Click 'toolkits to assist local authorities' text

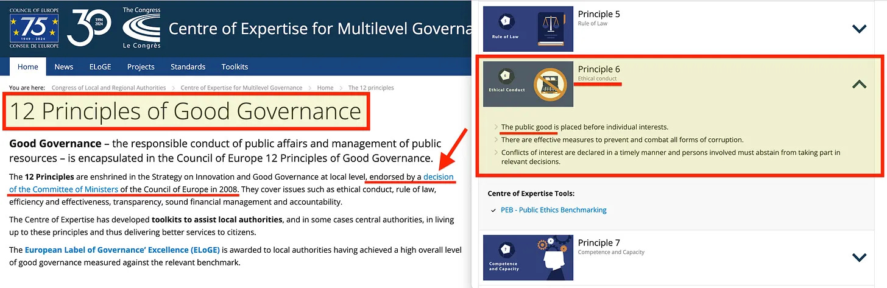217,219
